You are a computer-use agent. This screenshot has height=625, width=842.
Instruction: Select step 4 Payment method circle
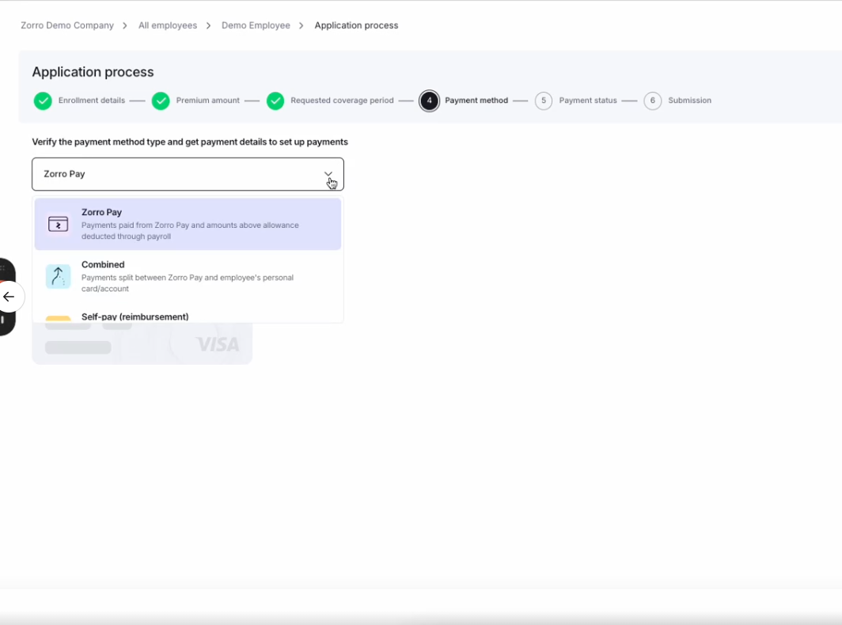(x=429, y=100)
